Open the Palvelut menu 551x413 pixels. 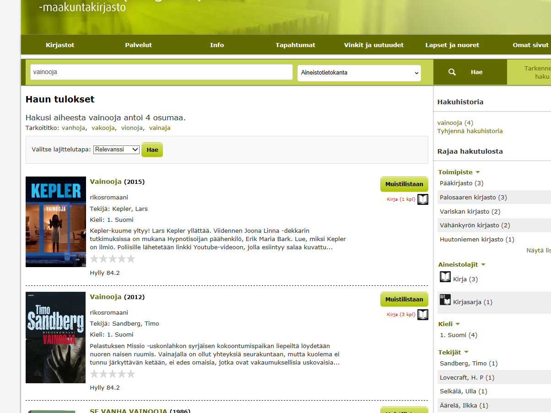pyautogui.click(x=139, y=45)
